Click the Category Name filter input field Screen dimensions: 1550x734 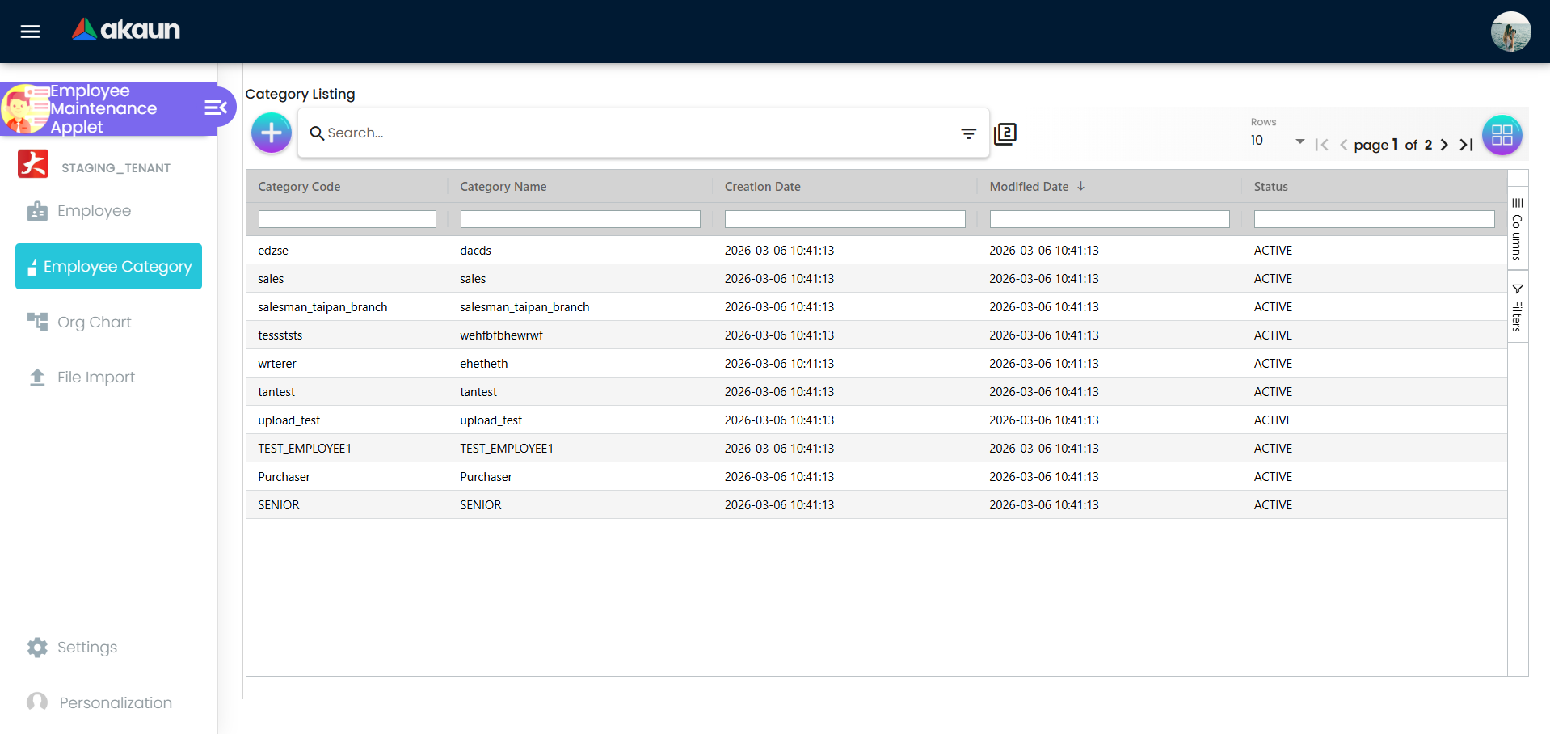(580, 218)
